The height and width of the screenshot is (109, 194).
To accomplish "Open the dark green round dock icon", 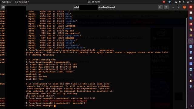I will coord(191,75).
